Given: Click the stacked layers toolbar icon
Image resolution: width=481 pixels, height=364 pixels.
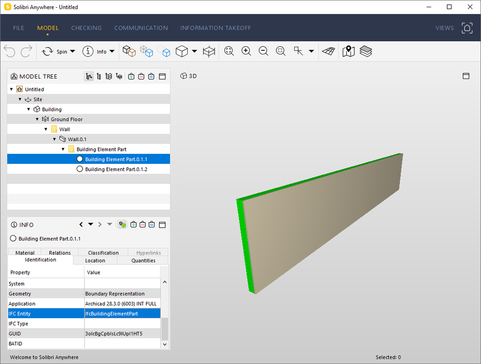Looking at the screenshot, I should pyautogui.click(x=366, y=51).
